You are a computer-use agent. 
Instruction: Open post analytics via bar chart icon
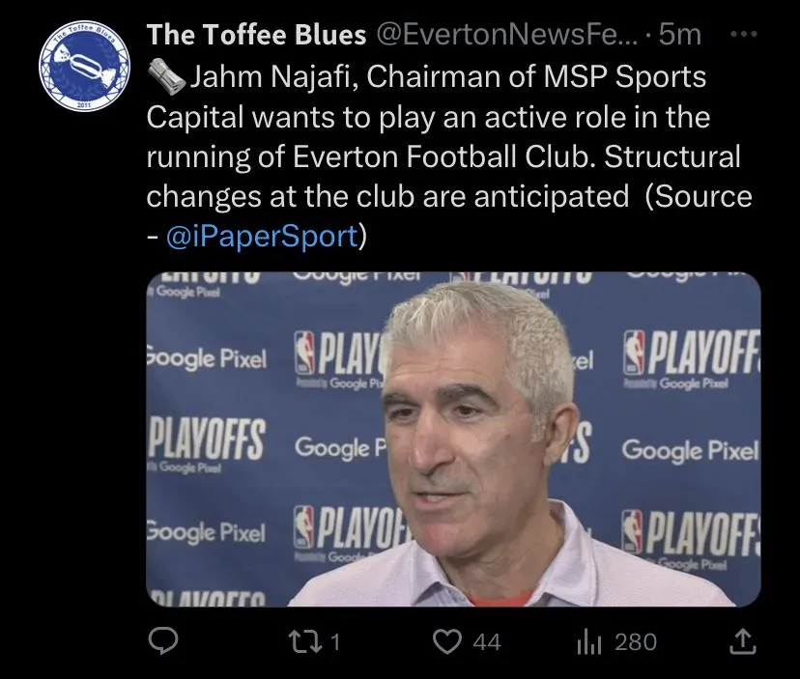point(588,641)
